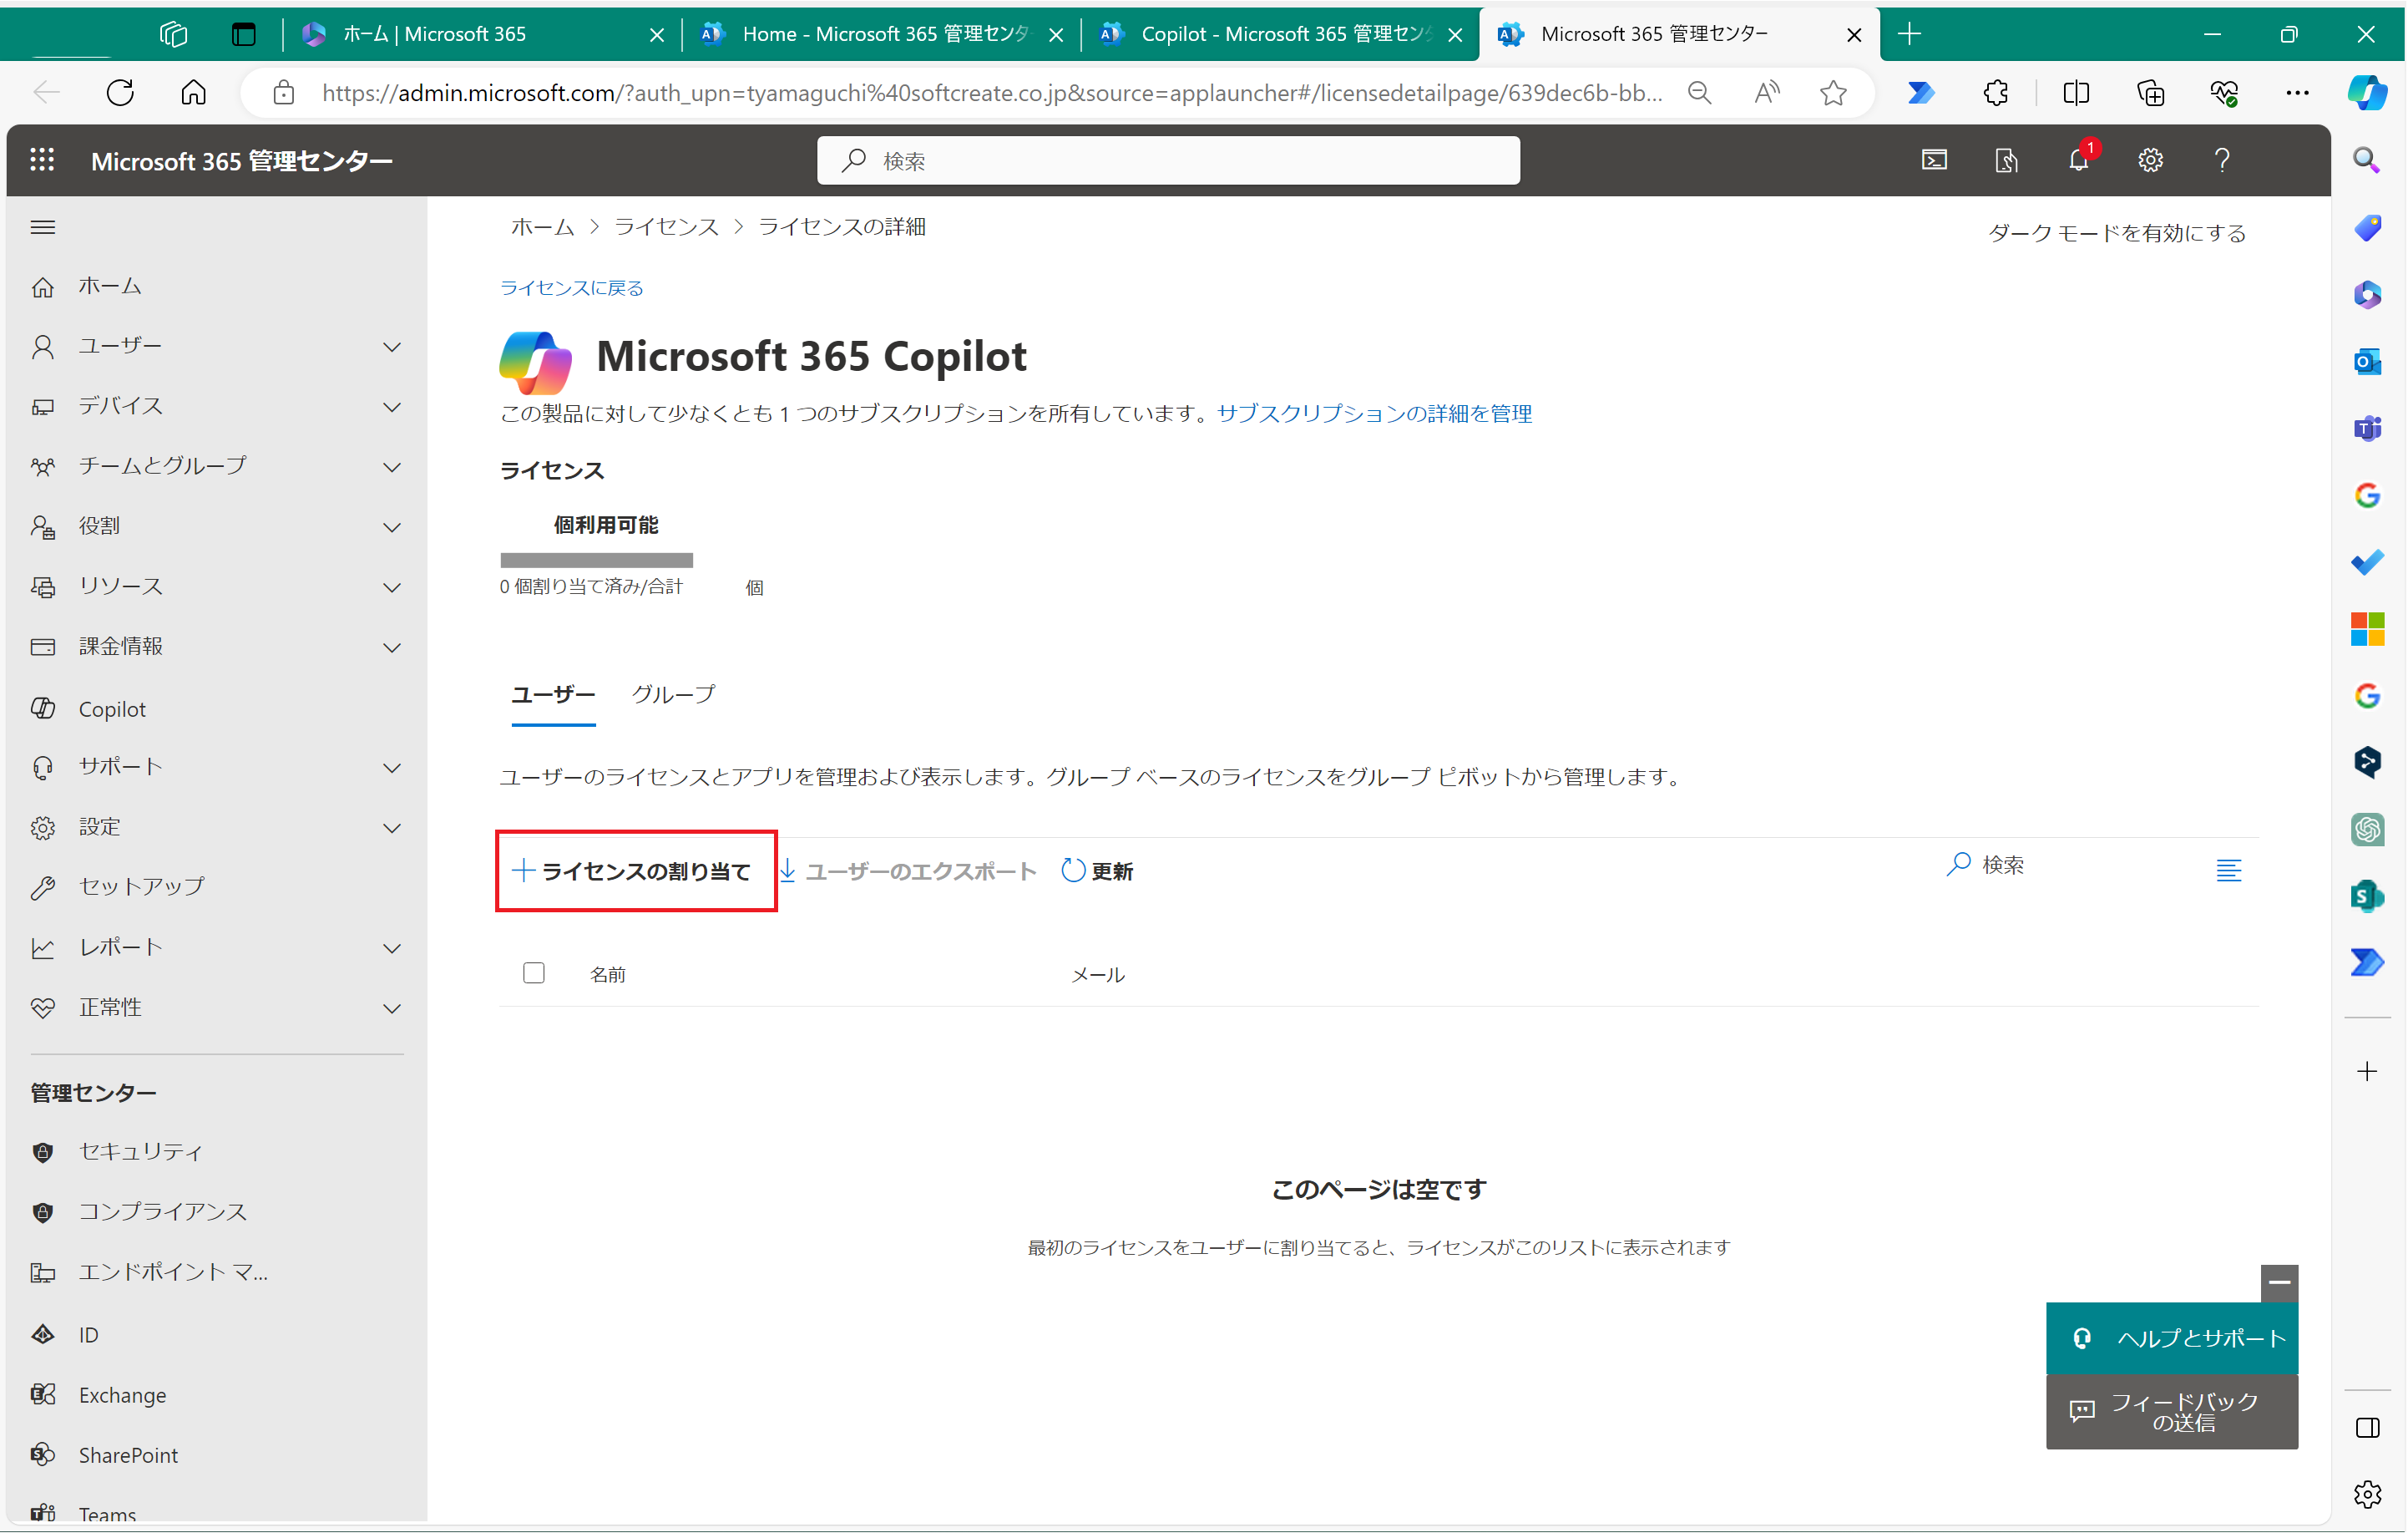Viewport: 2408px width, 1533px height.
Task: Open Read aloud icon in address bar
Action: pos(1766,93)
